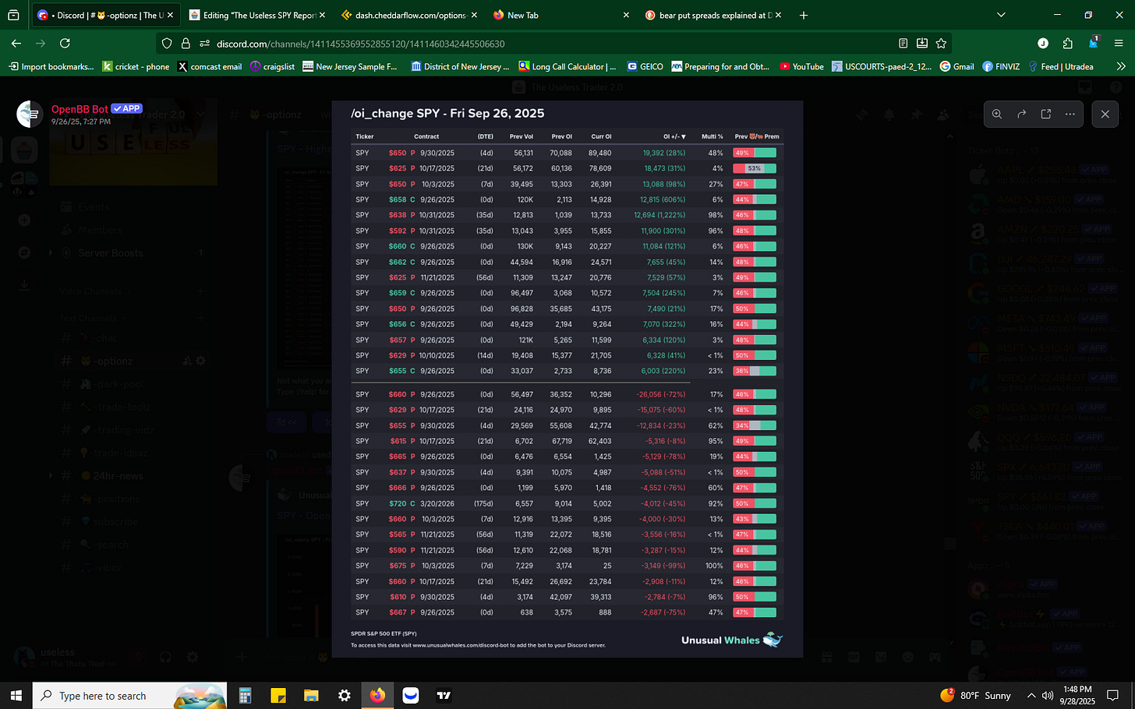Viewport: 1135px width, 709px height.
Task: Switch to bear put spreads explained tab
Action: (x=713, y=15)
